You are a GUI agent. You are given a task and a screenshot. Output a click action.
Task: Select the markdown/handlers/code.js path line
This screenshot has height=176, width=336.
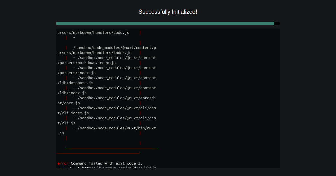[x=93, y=32]
